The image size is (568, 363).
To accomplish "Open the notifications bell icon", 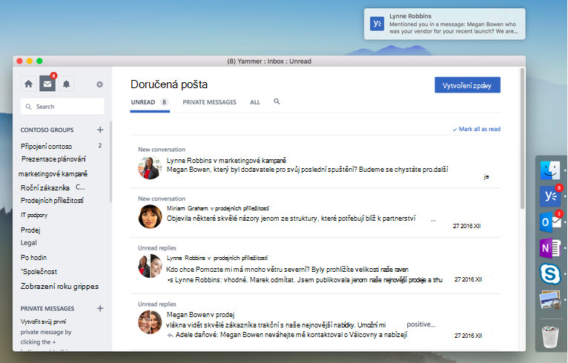I will click(66, 84).
